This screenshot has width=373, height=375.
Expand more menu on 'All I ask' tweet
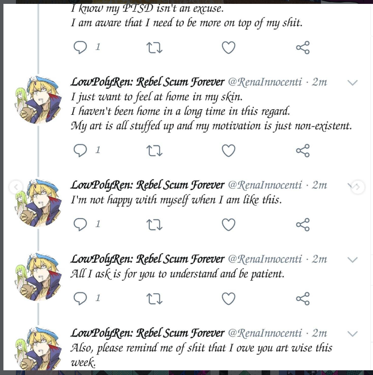pos(352,260)
